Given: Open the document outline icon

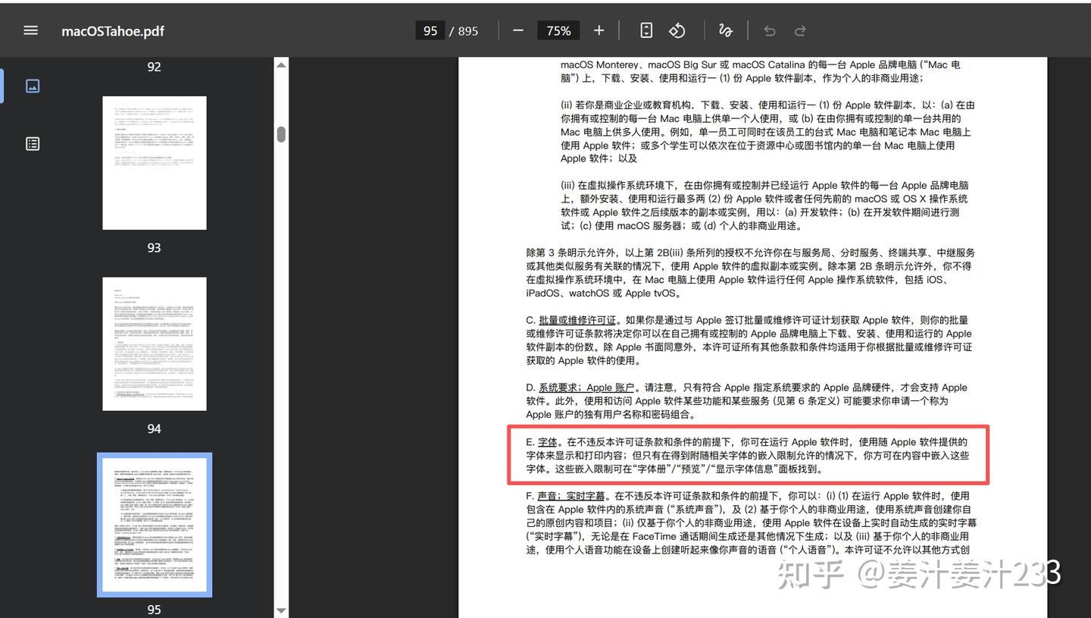Looking at the screenshot, I should coord(33,143).
